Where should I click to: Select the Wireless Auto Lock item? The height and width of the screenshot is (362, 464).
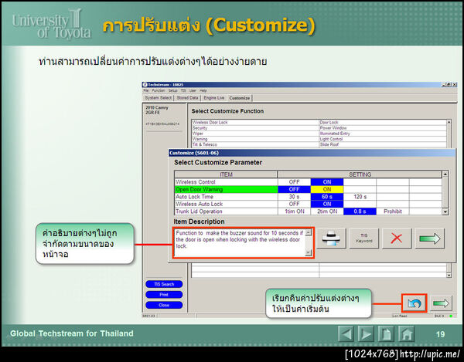pos(226,204)
